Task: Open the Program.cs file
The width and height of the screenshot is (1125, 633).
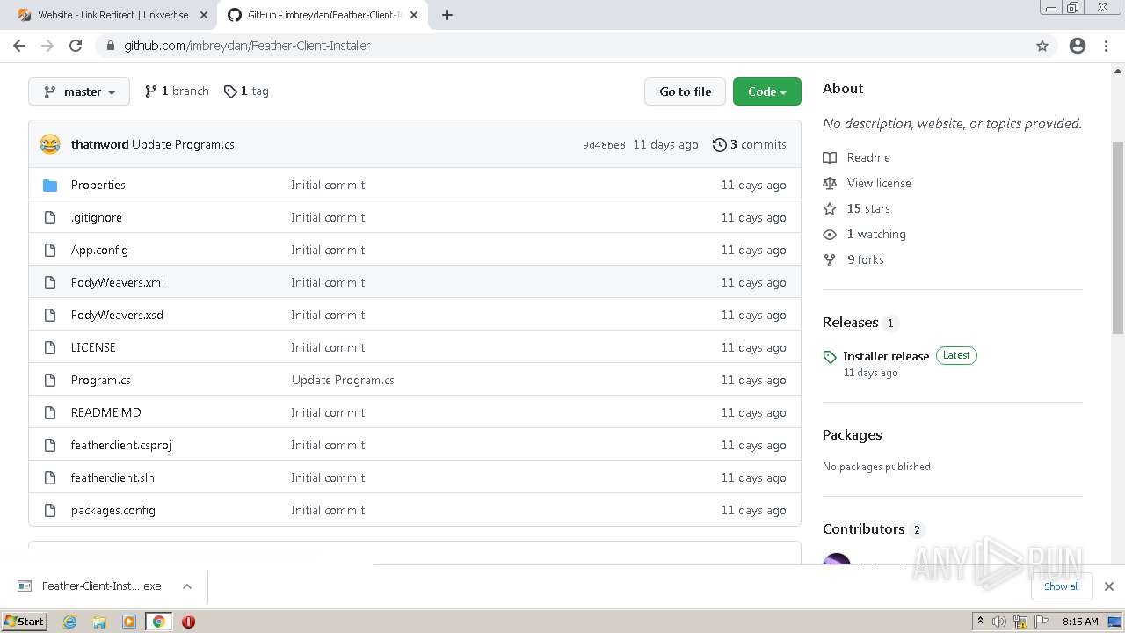Action: point(101,380)
